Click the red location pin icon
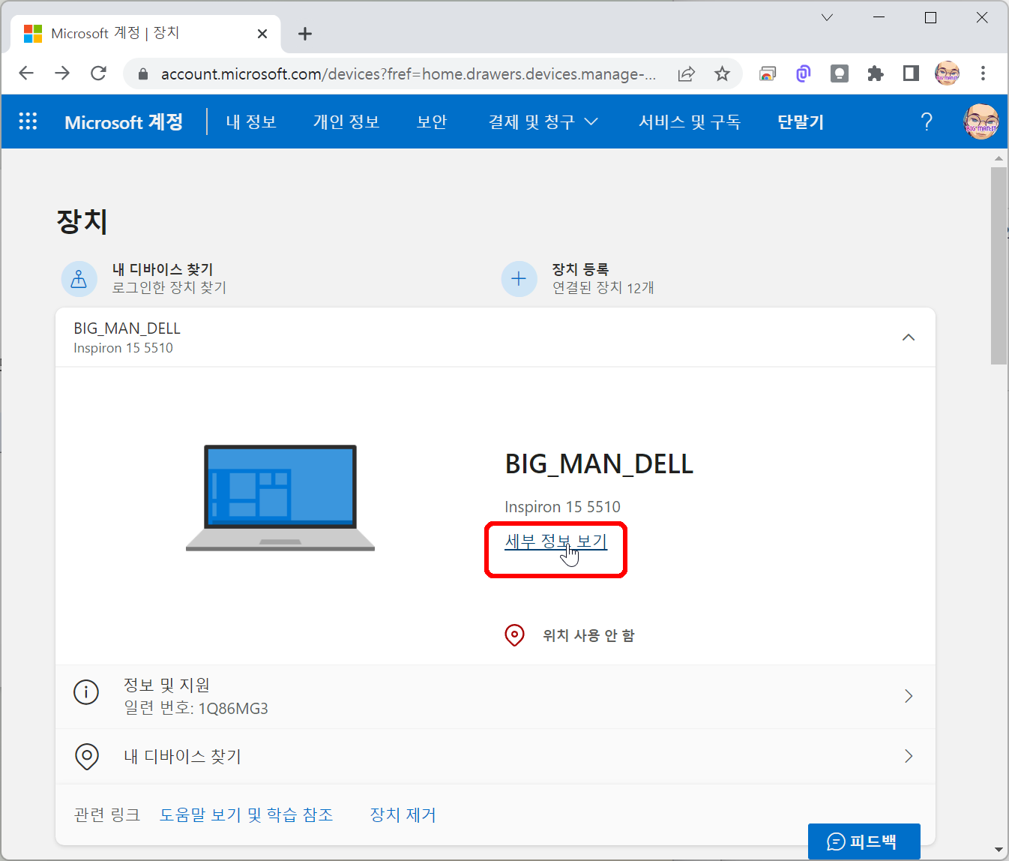Screen dimensions: 1009x861 (x=514, y=635)
